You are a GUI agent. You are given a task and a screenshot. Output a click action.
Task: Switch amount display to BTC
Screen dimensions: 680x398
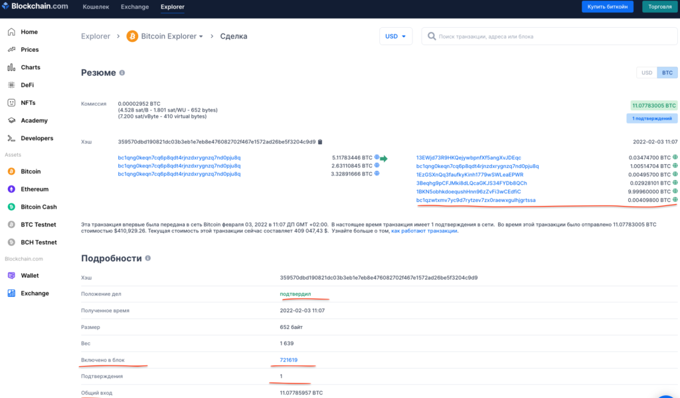coord(667,73)
